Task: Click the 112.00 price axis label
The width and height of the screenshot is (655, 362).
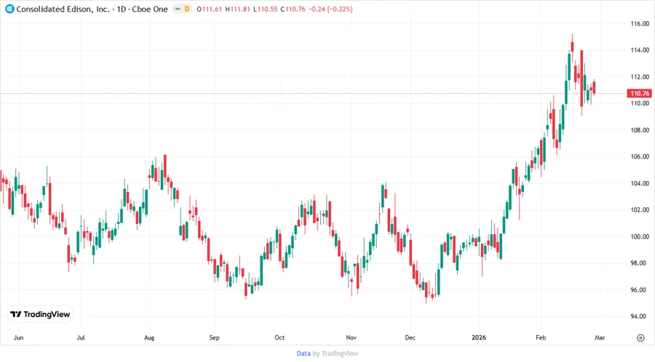Action: (x=640, y=77)
